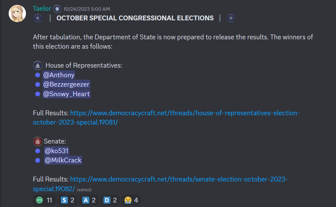Open the @Snowy_Heart mention

[x=66, y=94]
